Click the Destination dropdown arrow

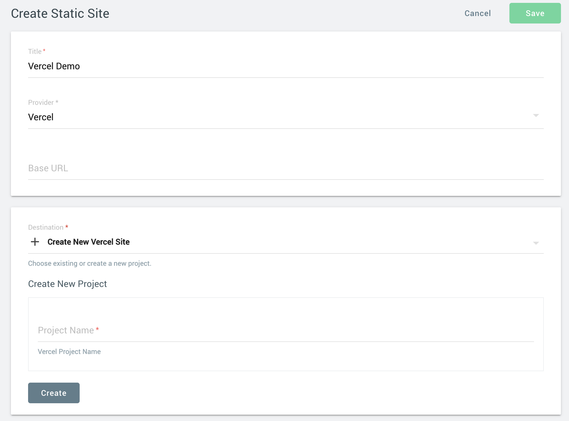536,243
